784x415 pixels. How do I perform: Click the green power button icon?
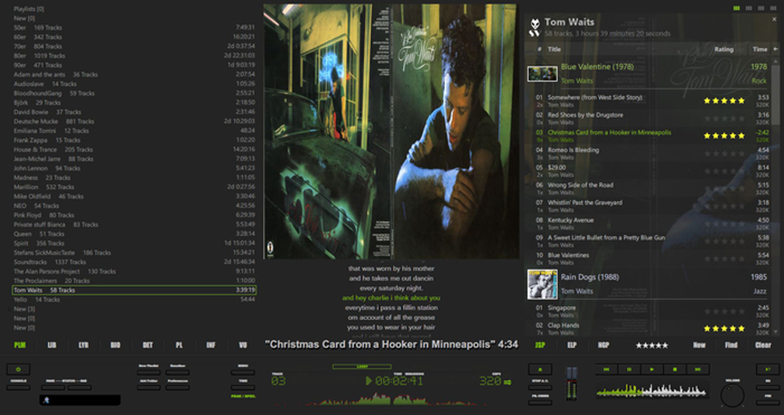pos(18,369)
